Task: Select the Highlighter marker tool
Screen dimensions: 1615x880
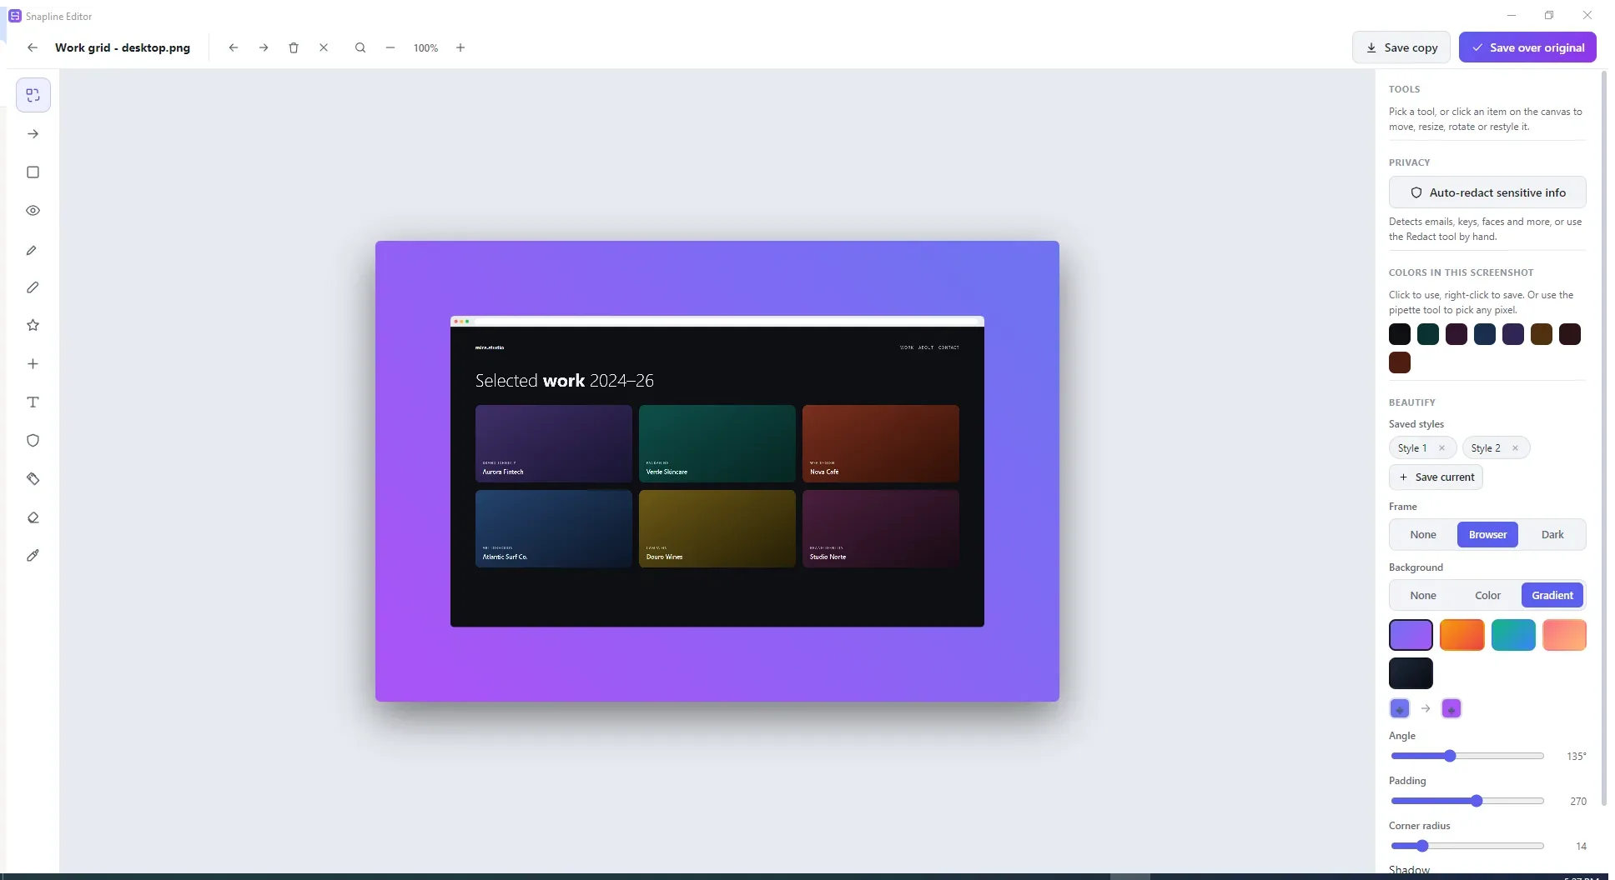Action: [x=33, y=287]
